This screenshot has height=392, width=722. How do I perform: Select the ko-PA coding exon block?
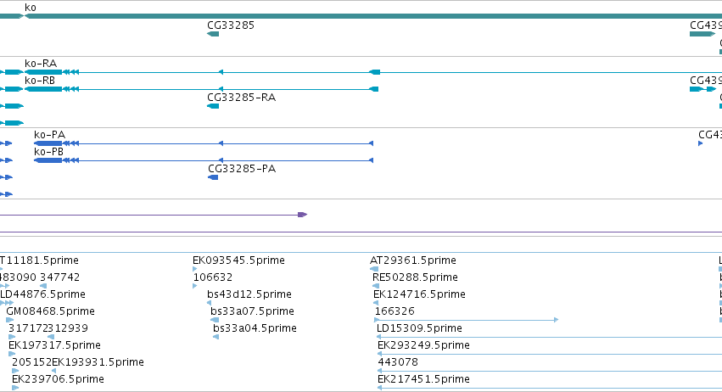pyautogui.click(x=48, y=143)
